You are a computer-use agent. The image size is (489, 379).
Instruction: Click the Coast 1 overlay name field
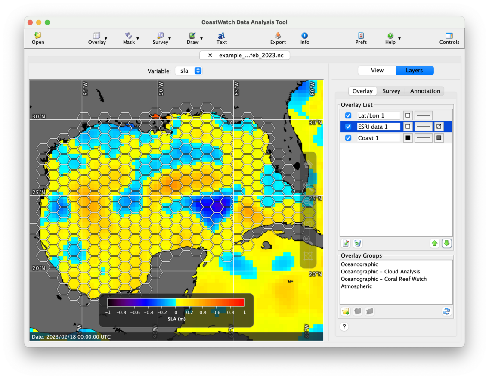378,138
